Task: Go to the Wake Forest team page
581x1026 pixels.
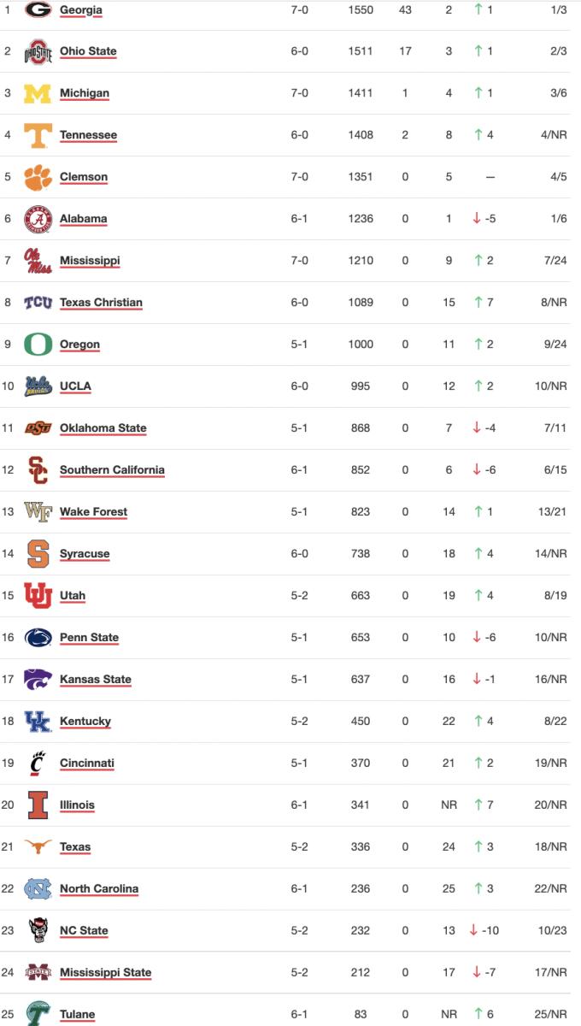Action: coord(93,512)
